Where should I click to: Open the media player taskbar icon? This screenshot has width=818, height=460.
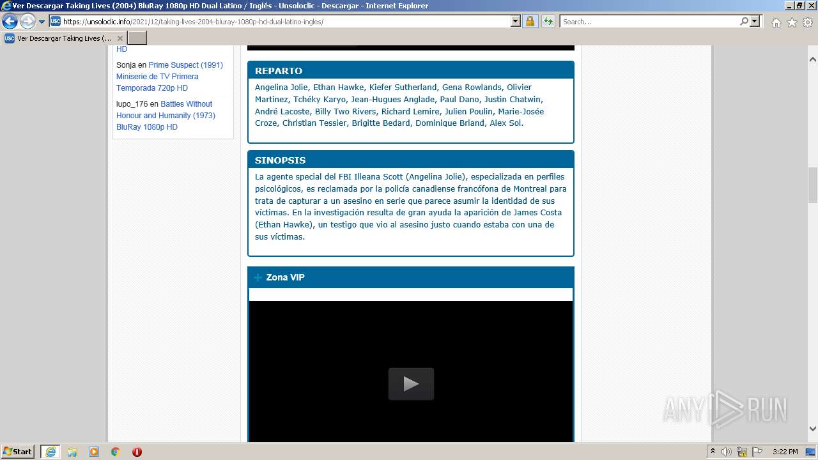pyautogui.click(x=94, y=452)
